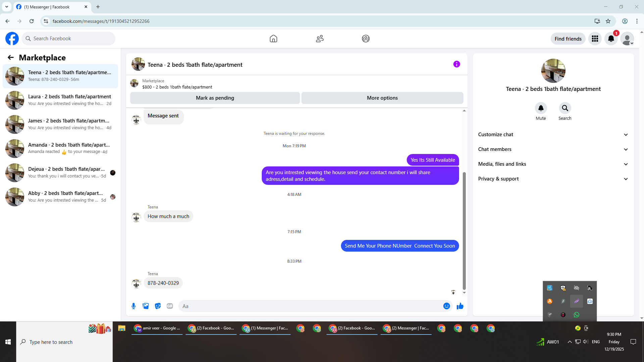Click the address bar URL
This screenshot has height=362, width=644.
tap(101, 21)
